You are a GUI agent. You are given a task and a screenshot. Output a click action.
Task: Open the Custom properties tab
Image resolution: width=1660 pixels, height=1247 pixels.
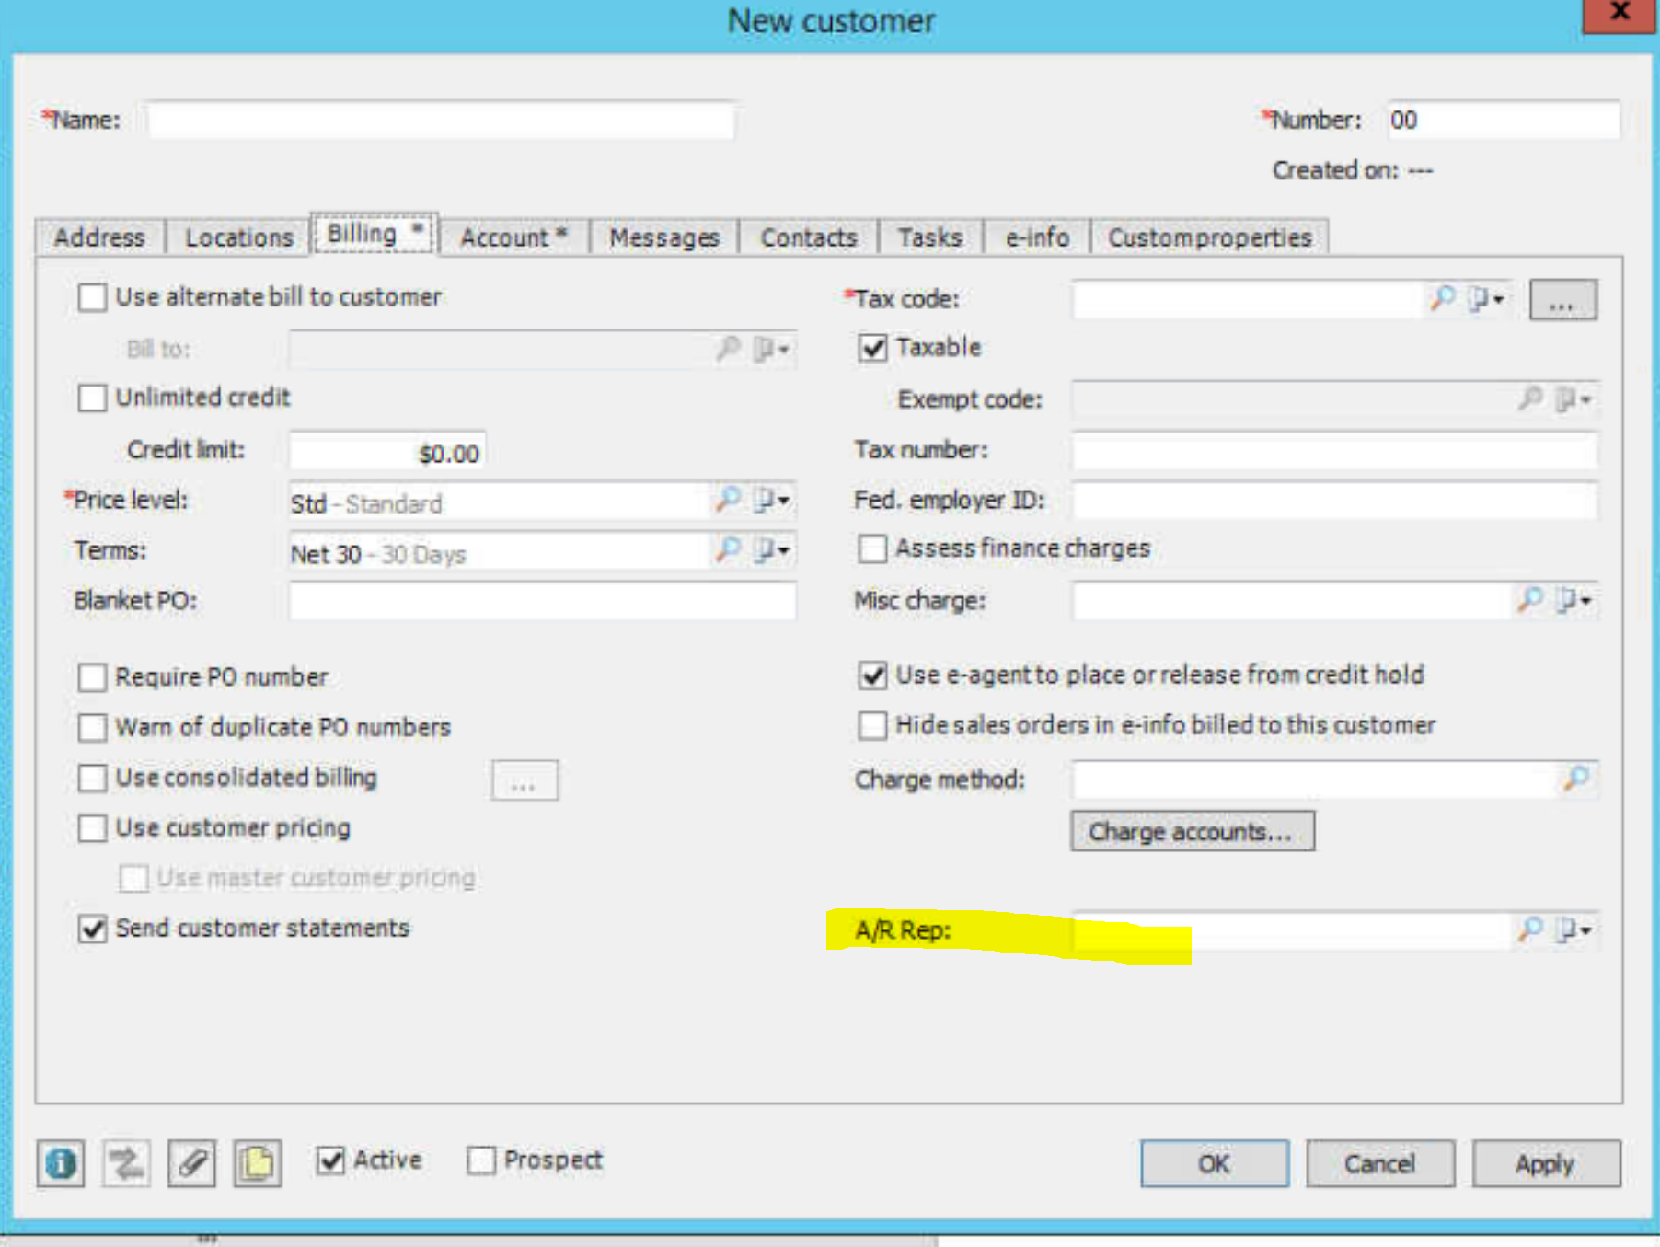[x=1209, y=237]
